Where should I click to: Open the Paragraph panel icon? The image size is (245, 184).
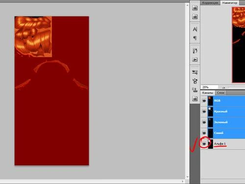pos(195,38)
